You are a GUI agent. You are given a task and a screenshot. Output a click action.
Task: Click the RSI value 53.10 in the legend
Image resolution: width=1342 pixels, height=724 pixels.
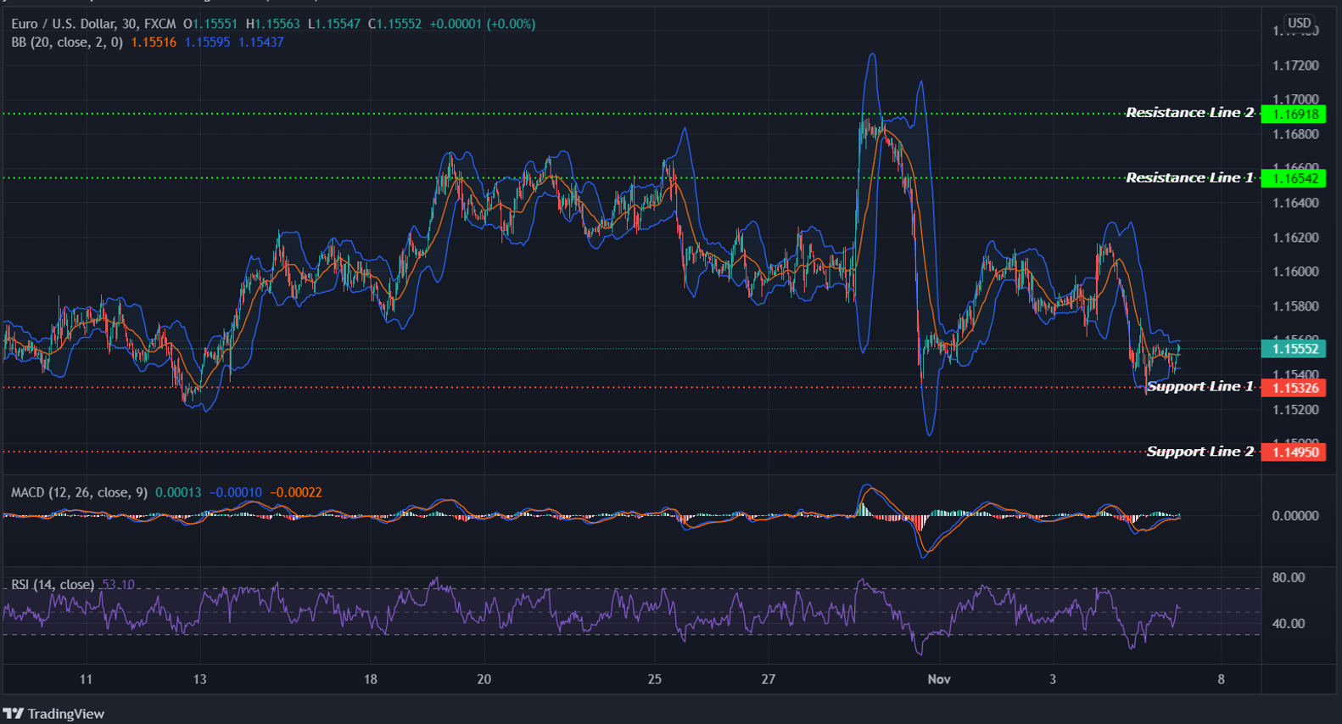[118, 585]
